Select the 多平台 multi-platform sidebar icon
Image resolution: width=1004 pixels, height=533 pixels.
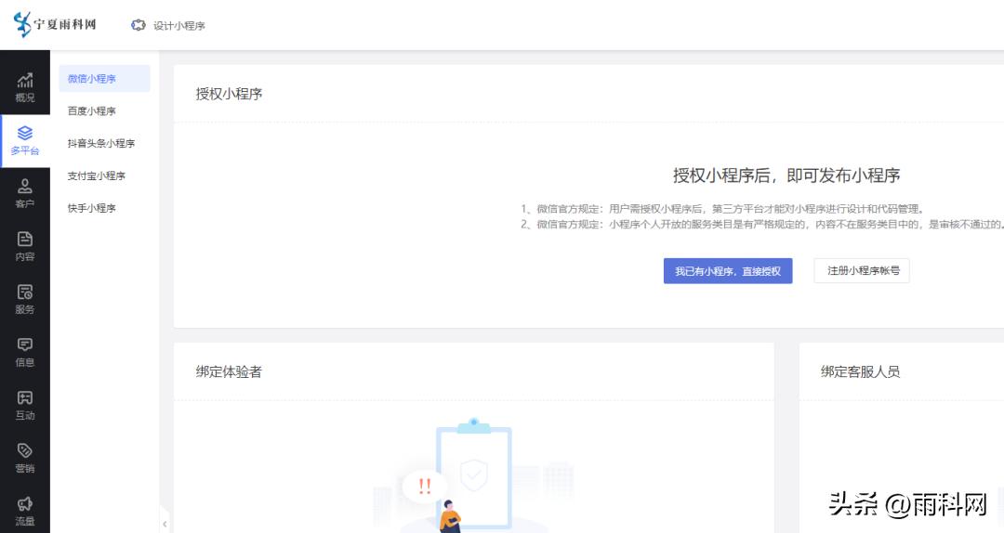coord(25,141)
